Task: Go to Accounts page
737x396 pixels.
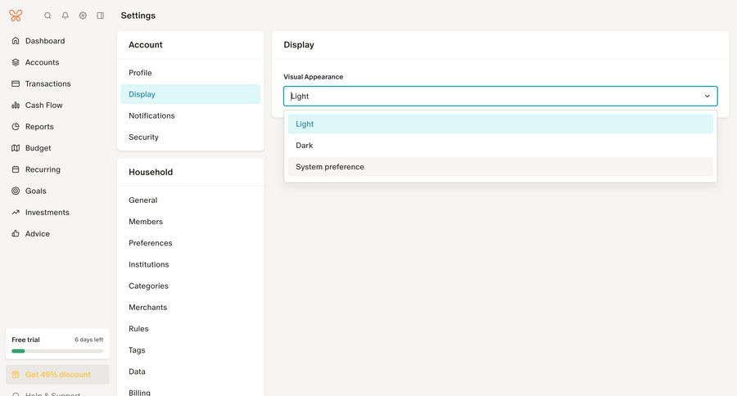Action: pos(43,62)
